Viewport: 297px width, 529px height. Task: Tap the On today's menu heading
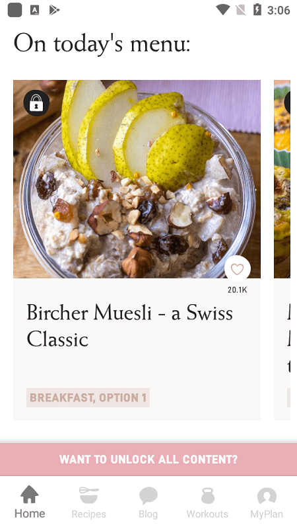[102, 44]
